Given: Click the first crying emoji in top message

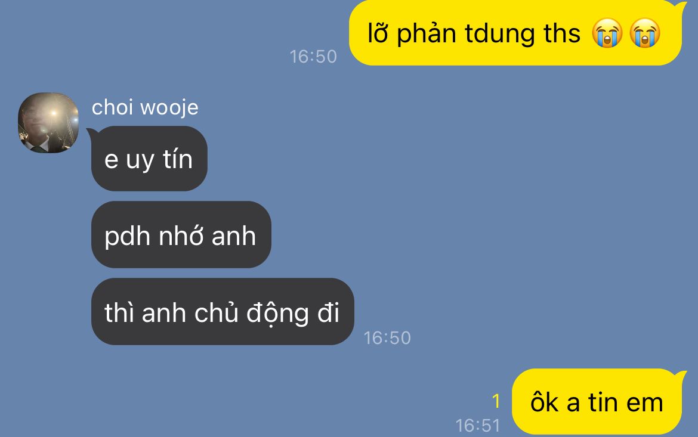Looking at the screenshot, I should 607,33.
